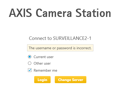
Task: Click the word 'Camera' in the title
Action: tap(54, 13)
